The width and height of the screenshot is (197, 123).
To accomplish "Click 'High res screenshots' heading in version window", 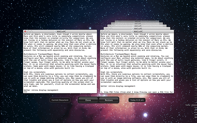I will click(x=111, y=72).
